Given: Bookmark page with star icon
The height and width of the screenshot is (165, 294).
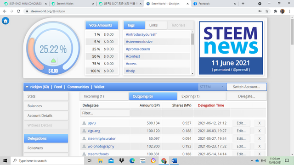Looking at the screenshot, I should (267, 11).
